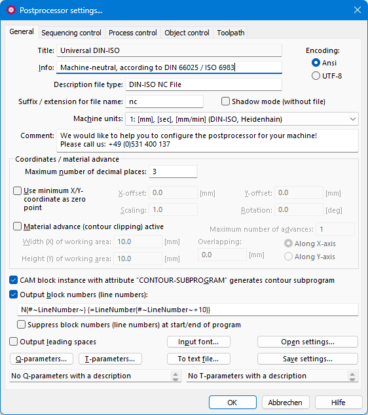
Task: Click the Q-parameters... button
Action: [41, 359]
